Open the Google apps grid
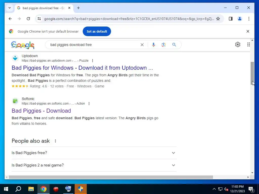The image size is (259, 194). pyautogui.click(x=248, y=44)
